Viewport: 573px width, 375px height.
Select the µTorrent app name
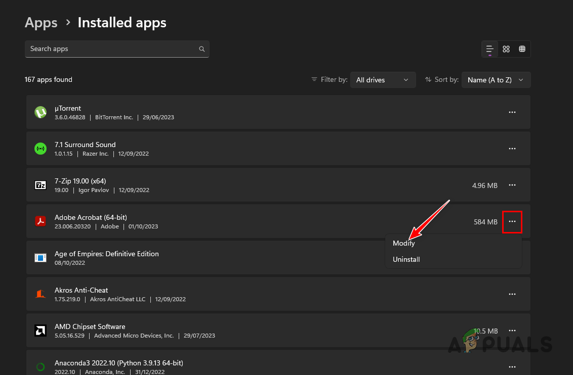(x=68, y=108)
